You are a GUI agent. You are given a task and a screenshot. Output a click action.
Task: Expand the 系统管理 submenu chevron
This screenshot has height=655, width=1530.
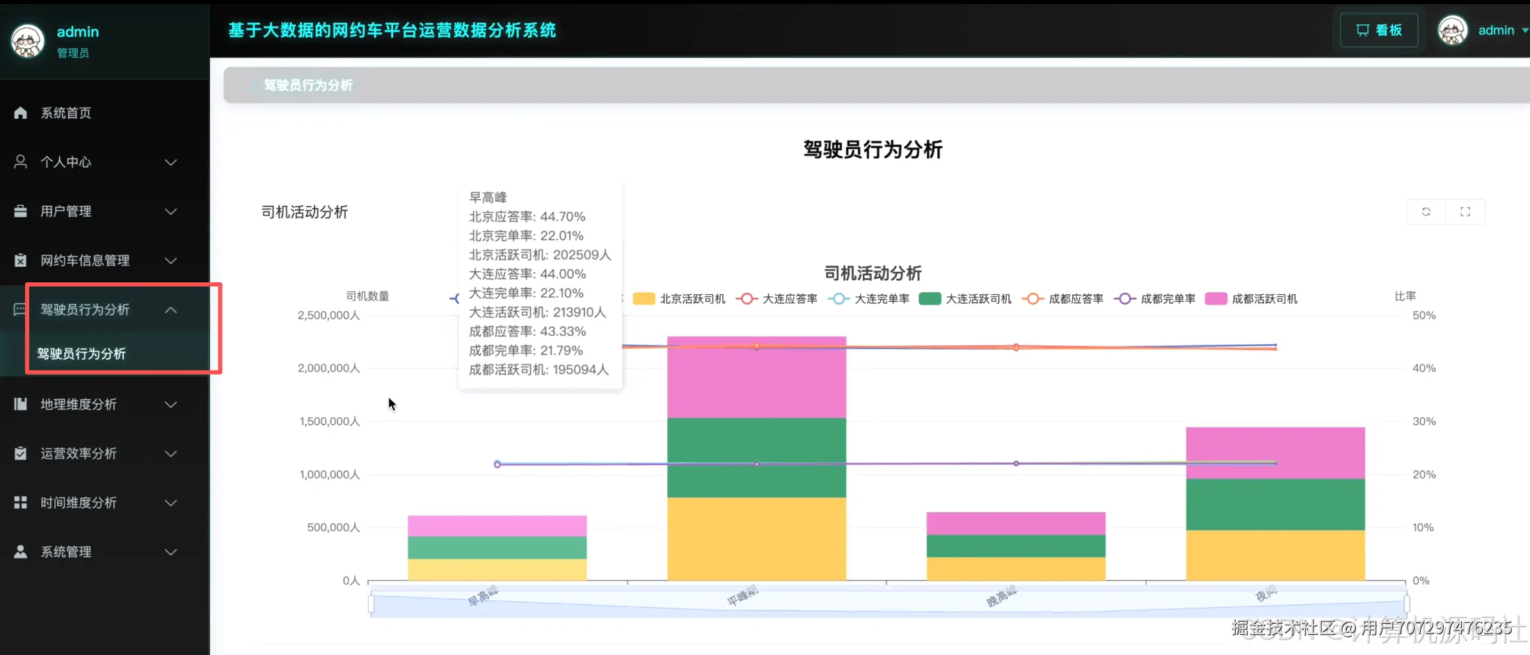(170, 551)
